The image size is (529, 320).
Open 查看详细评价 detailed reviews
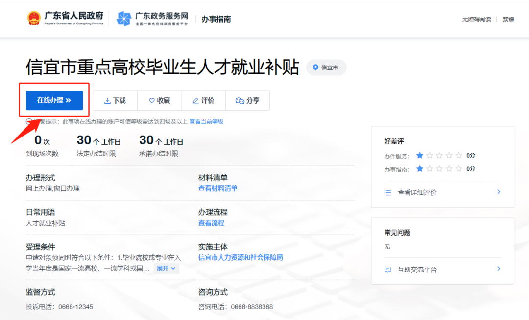tap(442, 192)
